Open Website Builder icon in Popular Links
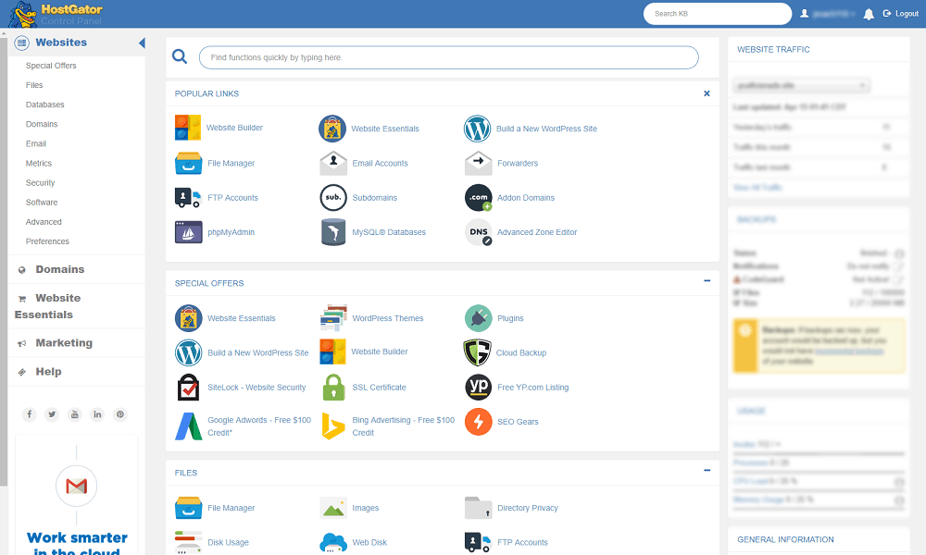The image size is (926, 555). [188, 128]
